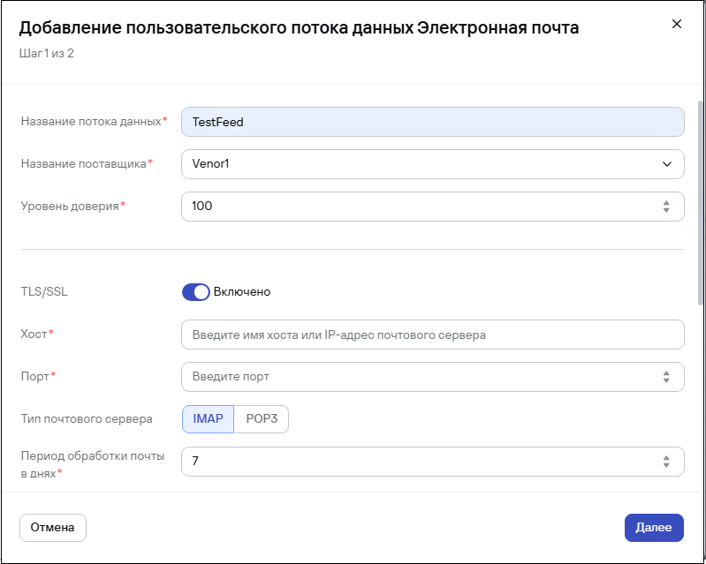Click the Далее button
Image resolution: width=706 pixels, height=564 pixels.
tap(654, 528)
